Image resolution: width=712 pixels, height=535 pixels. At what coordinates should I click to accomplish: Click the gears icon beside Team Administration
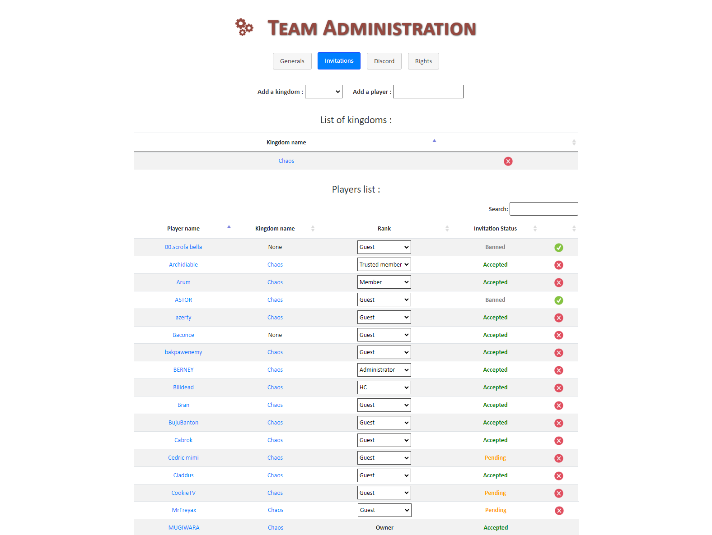click(244, 27)
